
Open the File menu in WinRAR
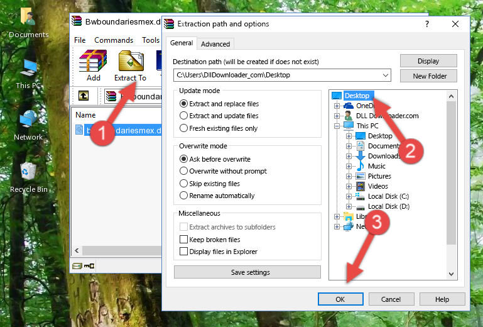80,40
